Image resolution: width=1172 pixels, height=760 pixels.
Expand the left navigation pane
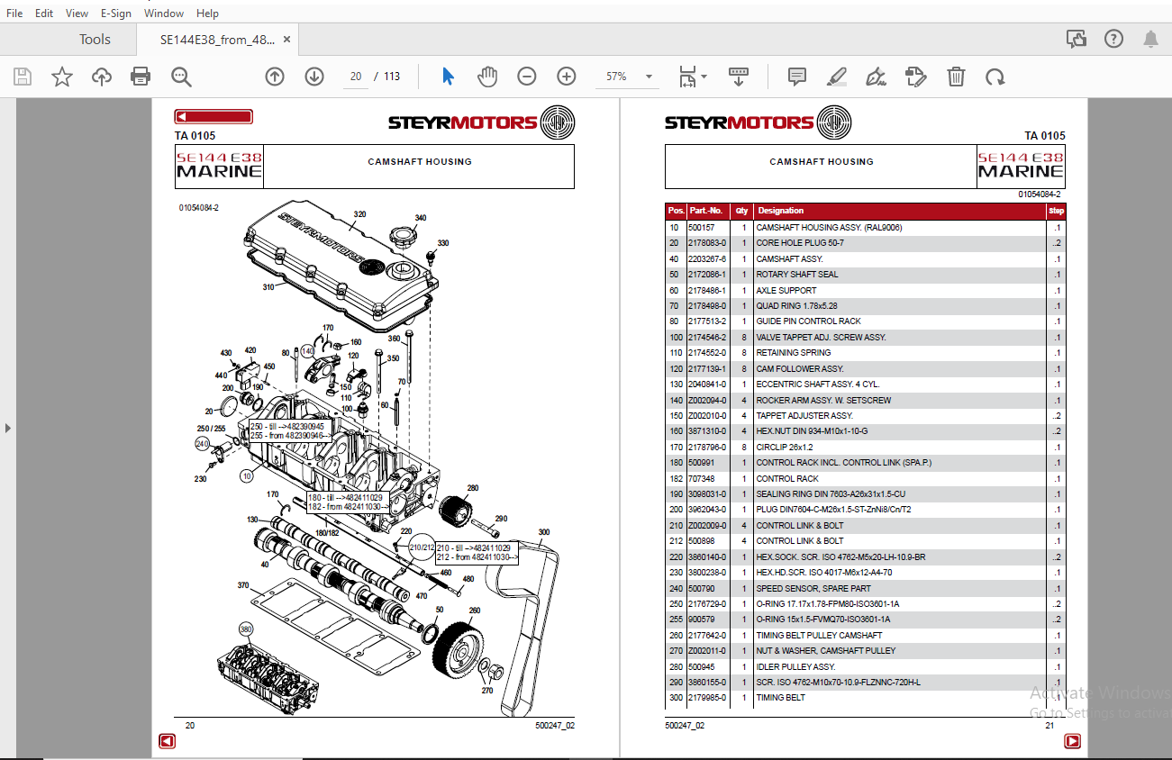coord(8,428)
